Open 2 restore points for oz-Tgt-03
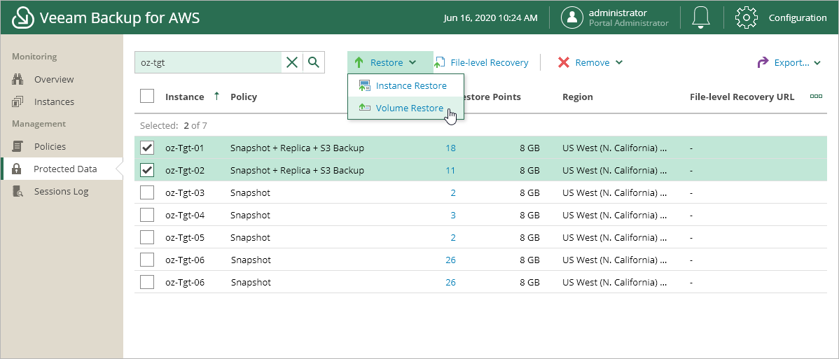This screenshot has height=359, width=839. pyautogui.click(x=453, y=192)
